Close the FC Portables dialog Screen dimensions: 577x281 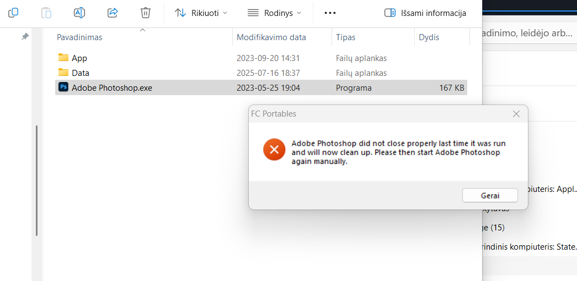tap(516, 114)
